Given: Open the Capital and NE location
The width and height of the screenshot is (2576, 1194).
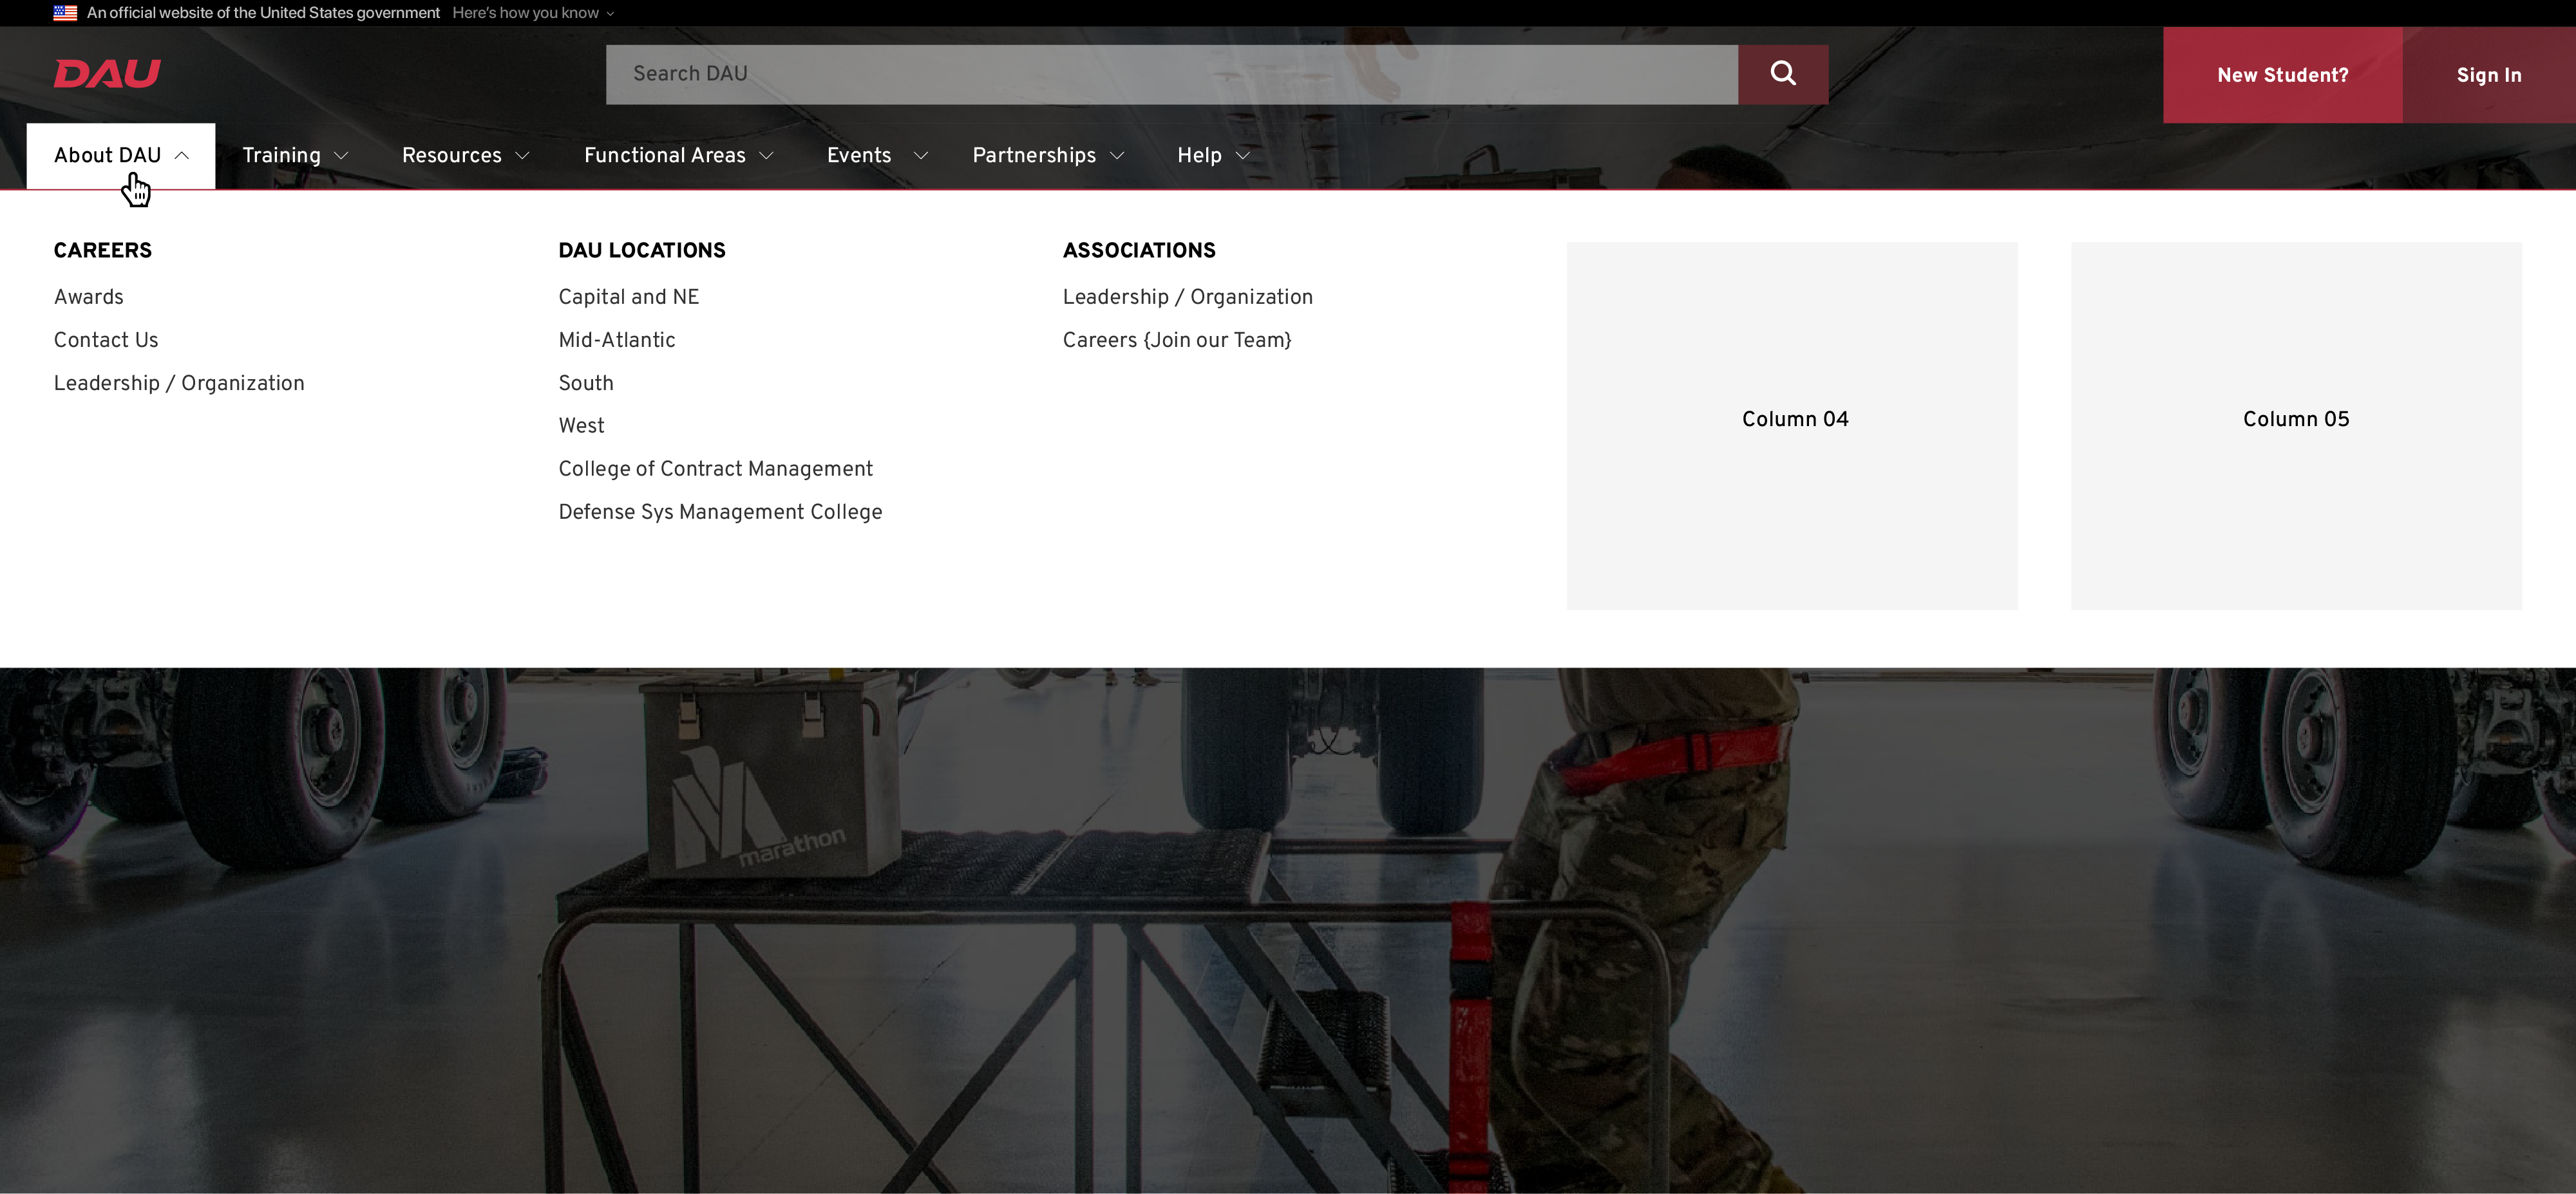Looking at the screenshot, I should (x=629, y=297).
